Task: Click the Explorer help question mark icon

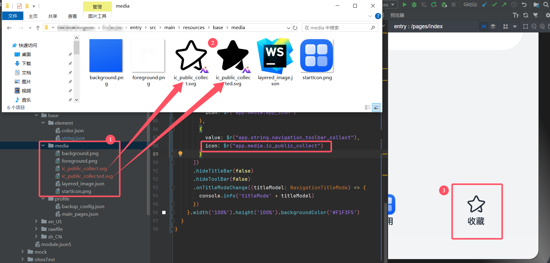Action: pyautogui.click(x=378, y=16)
